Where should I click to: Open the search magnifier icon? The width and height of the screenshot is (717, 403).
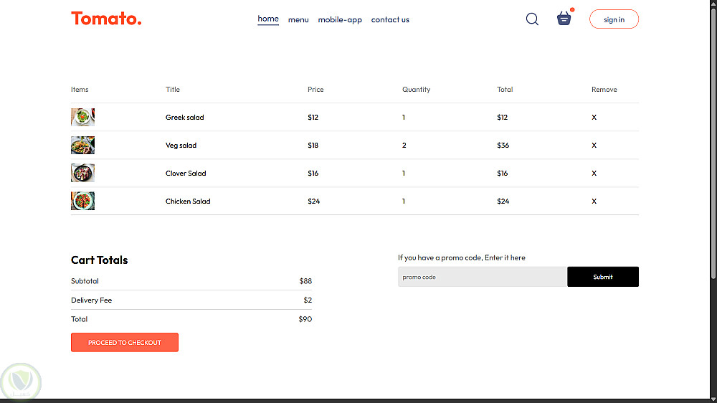[x=532, y=19]
